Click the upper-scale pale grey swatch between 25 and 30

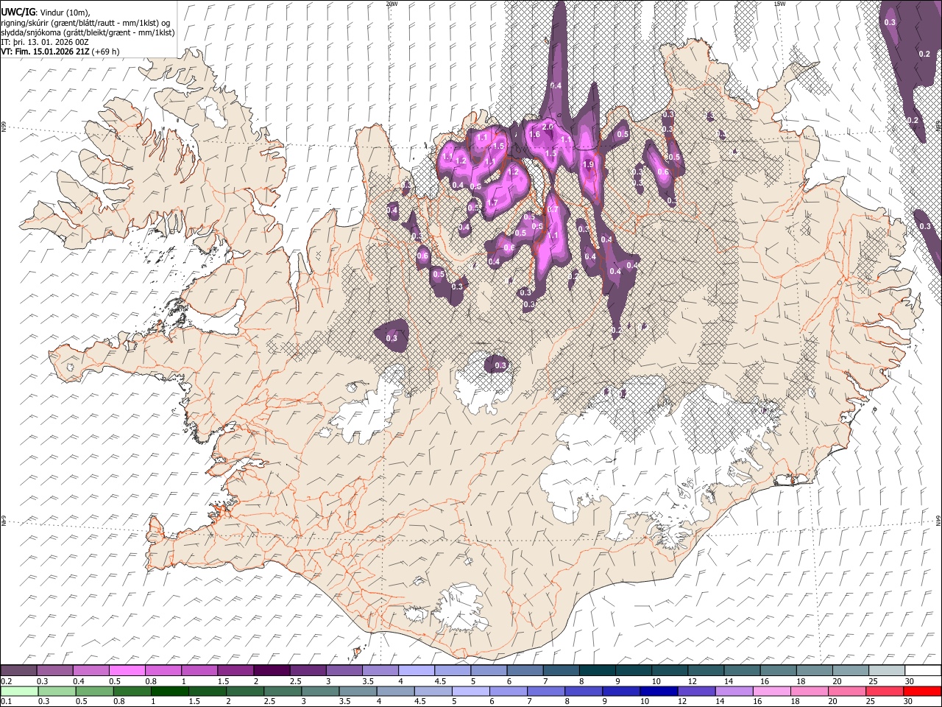[887, 670]
